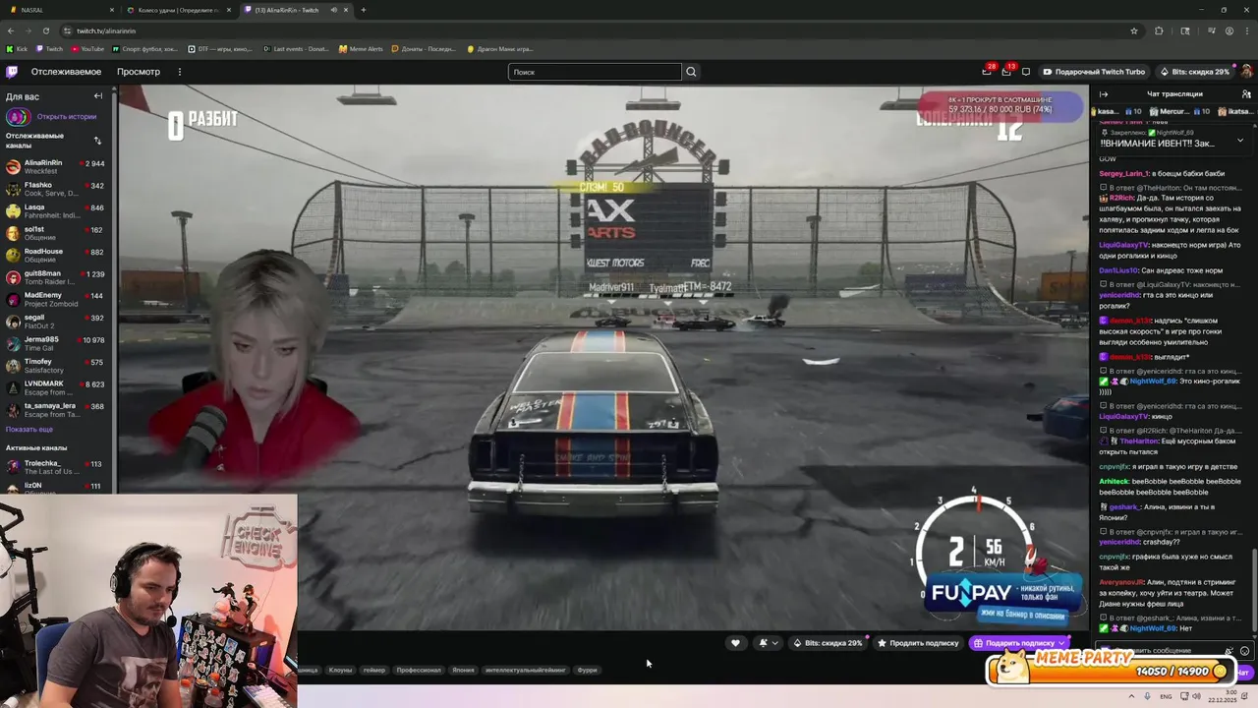This screenshot has width=1258, height=708.
Task: Open Trolechka_ in active channels
Action: [56, 467]
